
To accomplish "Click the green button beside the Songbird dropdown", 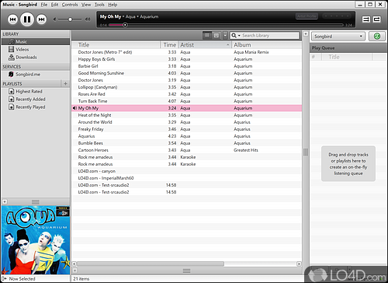I will click(376, 37).
